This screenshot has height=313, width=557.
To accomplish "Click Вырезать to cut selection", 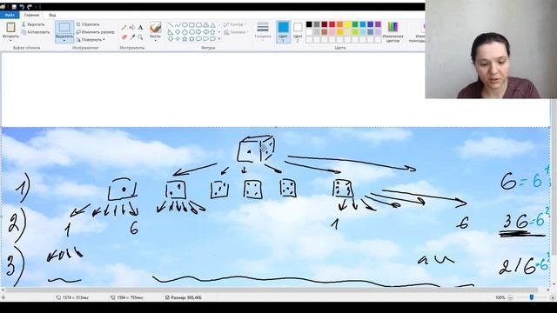I will (33, 24).
